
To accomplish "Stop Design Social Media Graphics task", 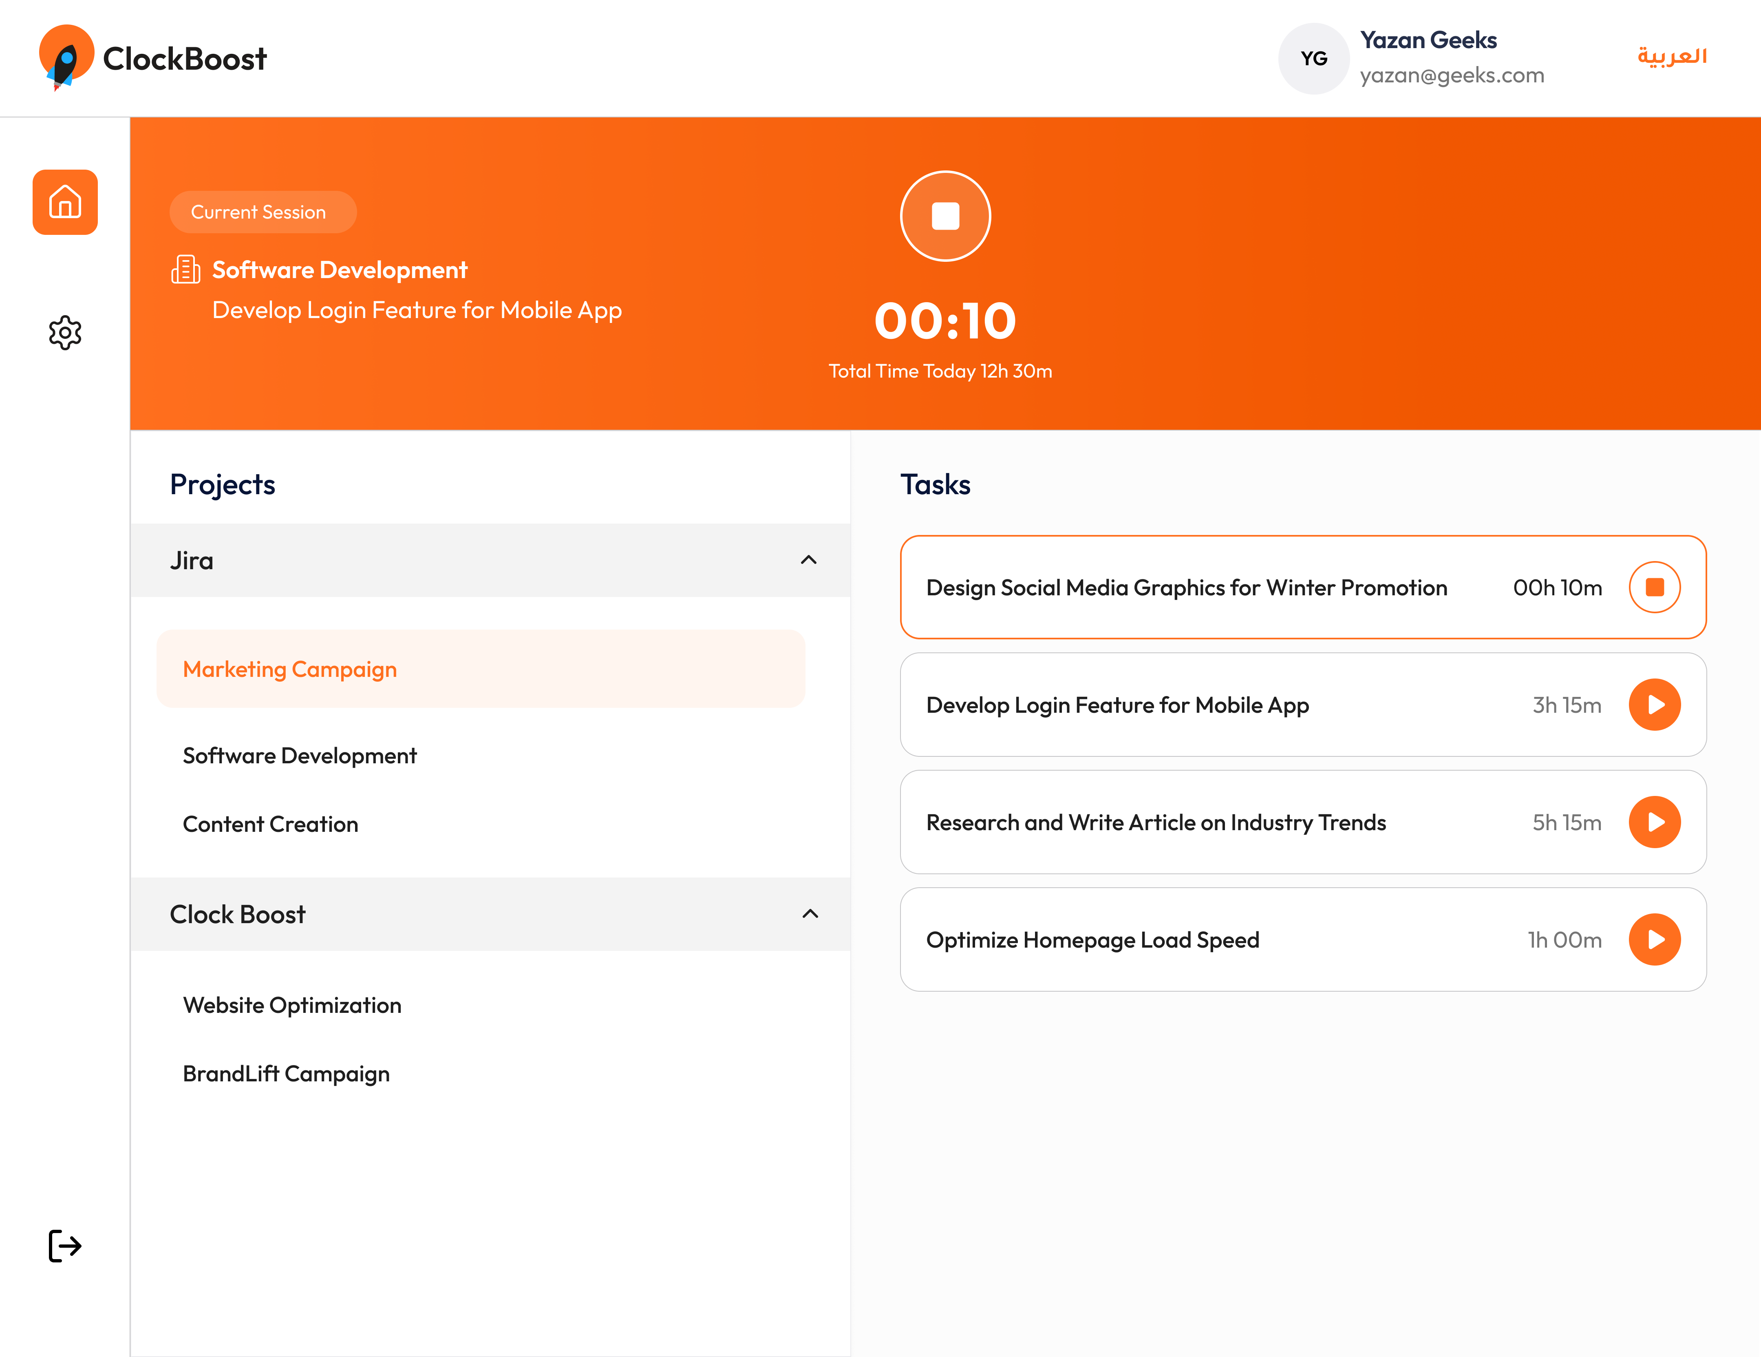I will [1654, 587].
